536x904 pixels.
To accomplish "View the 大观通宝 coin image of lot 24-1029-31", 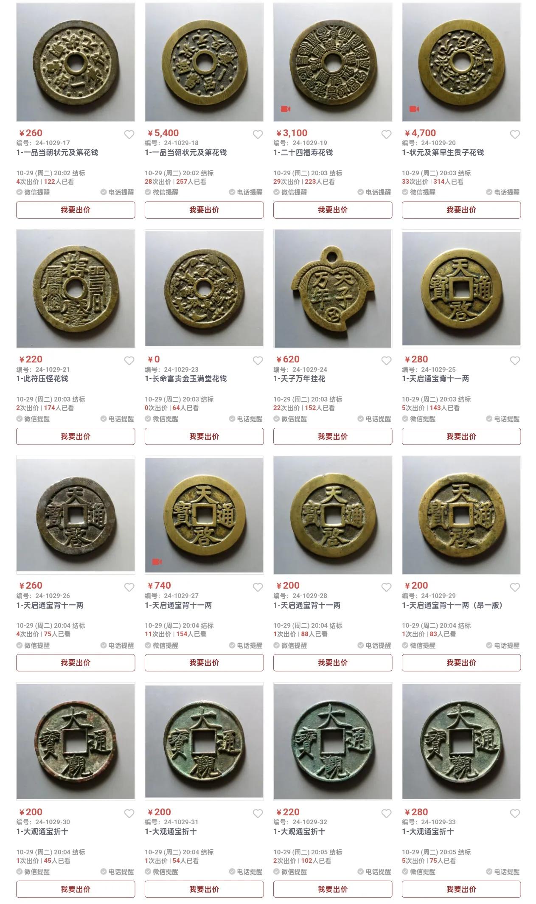I will pos(204,741).
